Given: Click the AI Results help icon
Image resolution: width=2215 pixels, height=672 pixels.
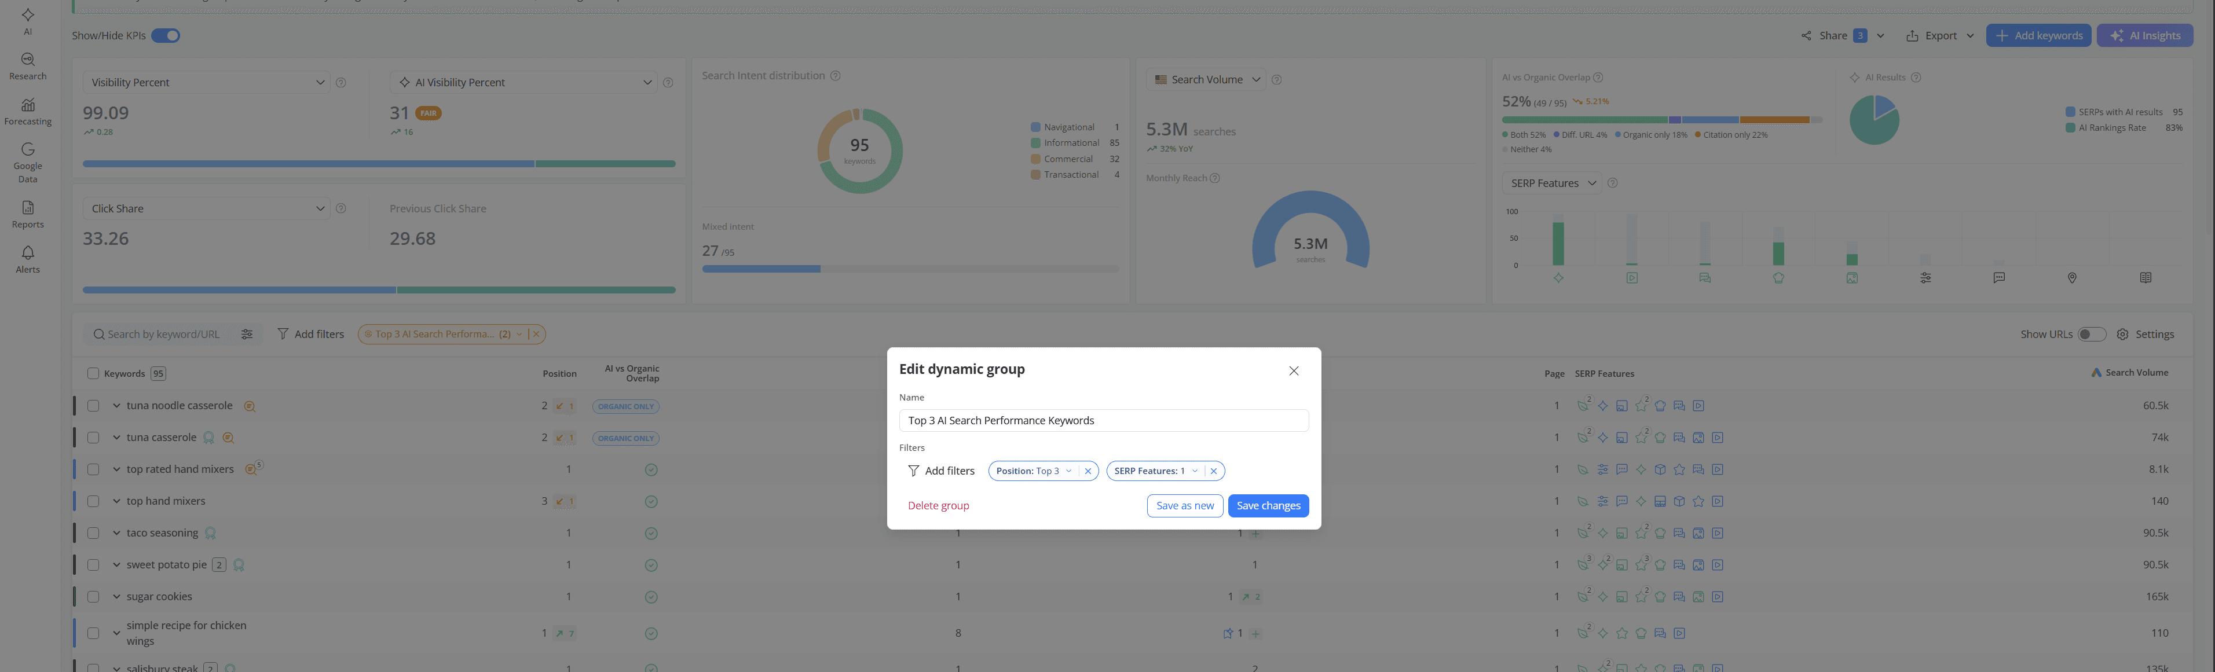Looking at the screenshot, I should (x=1917, y=78).
